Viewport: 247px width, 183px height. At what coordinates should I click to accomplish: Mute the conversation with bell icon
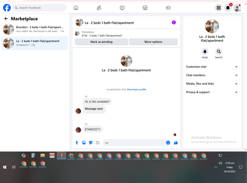[x=205, y=52]
